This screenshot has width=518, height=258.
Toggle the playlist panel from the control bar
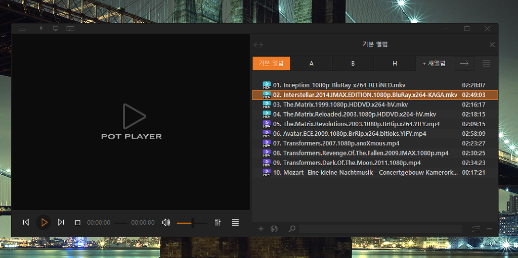pos(235,222)
